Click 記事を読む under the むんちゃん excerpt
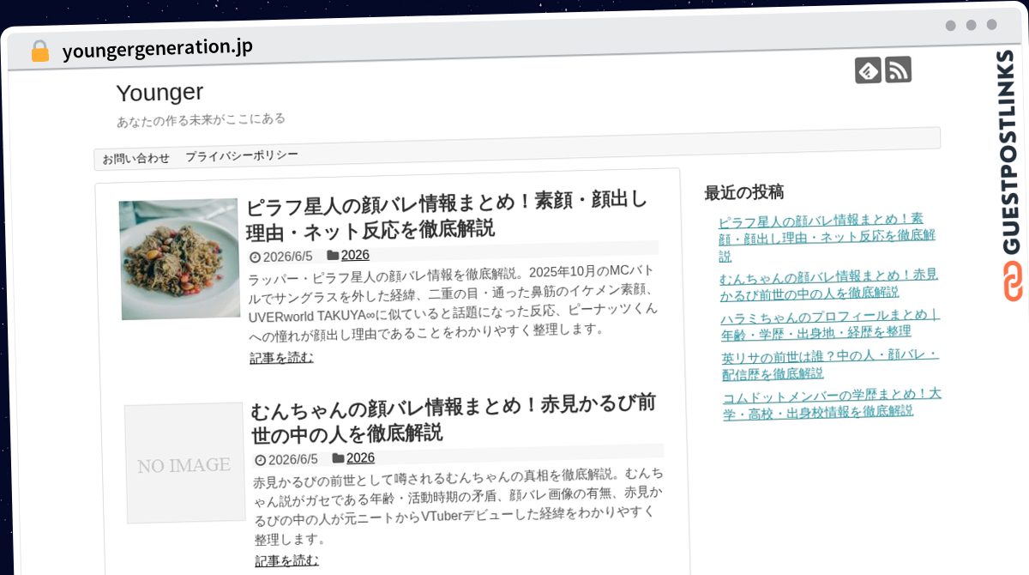 click(286, 560)
